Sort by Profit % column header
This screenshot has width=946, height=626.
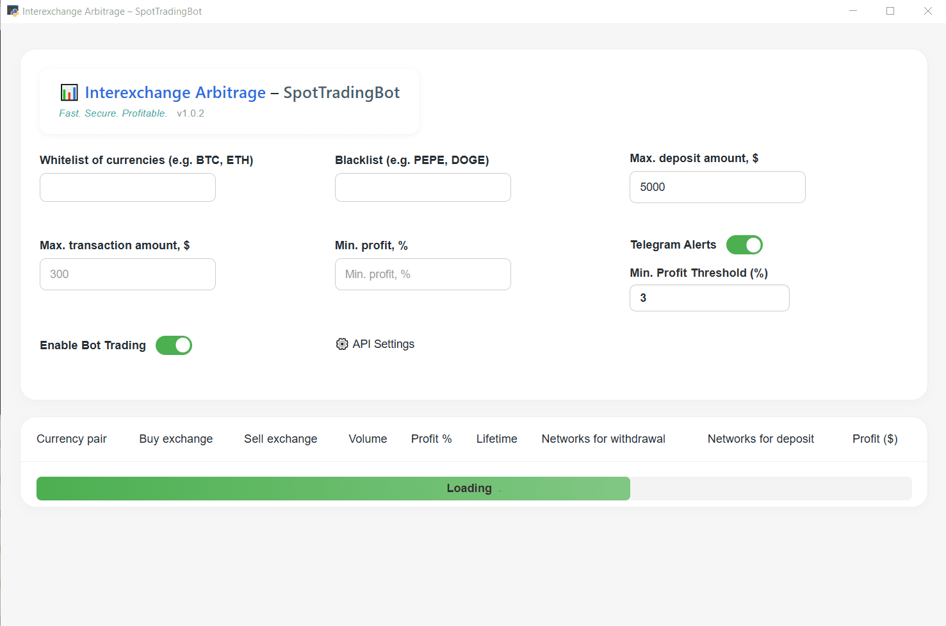coord(431,439)
